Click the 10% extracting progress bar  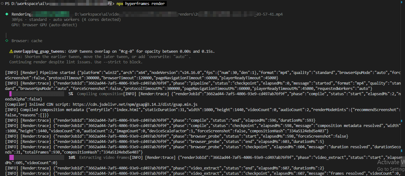(x=37, y=157)
